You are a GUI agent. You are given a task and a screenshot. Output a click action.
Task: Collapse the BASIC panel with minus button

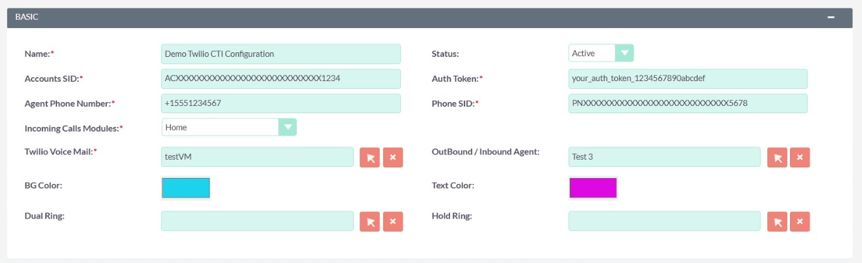point(831,17)
